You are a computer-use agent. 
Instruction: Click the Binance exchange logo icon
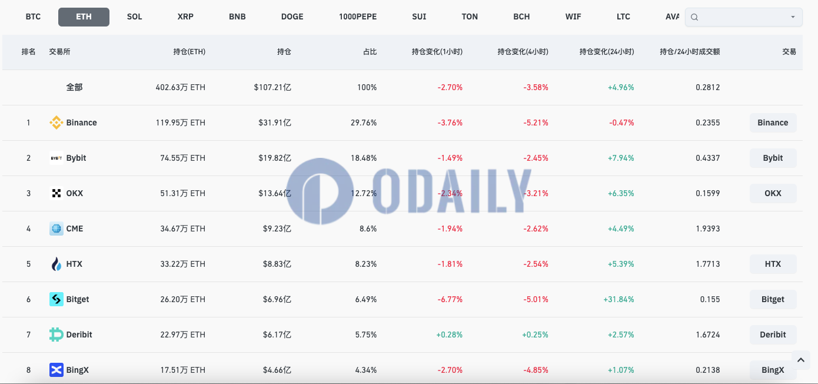pos(56,123)
